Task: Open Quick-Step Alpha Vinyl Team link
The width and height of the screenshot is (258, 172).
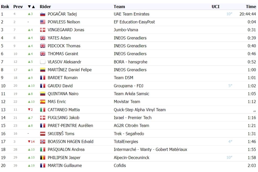Action: [x=140, y=110]
